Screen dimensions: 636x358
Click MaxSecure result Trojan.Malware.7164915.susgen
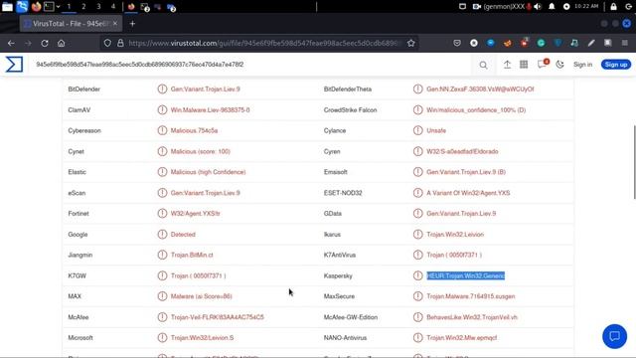point(470,296)
